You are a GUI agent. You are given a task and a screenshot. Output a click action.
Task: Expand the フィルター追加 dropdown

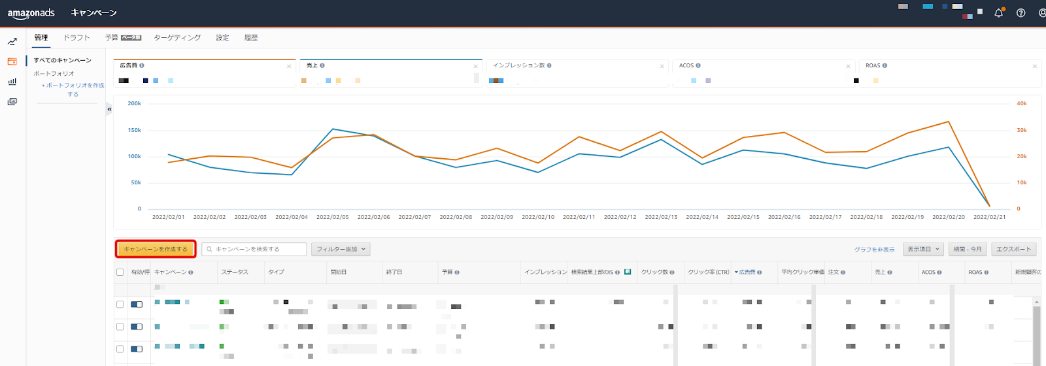coord(341,249)
